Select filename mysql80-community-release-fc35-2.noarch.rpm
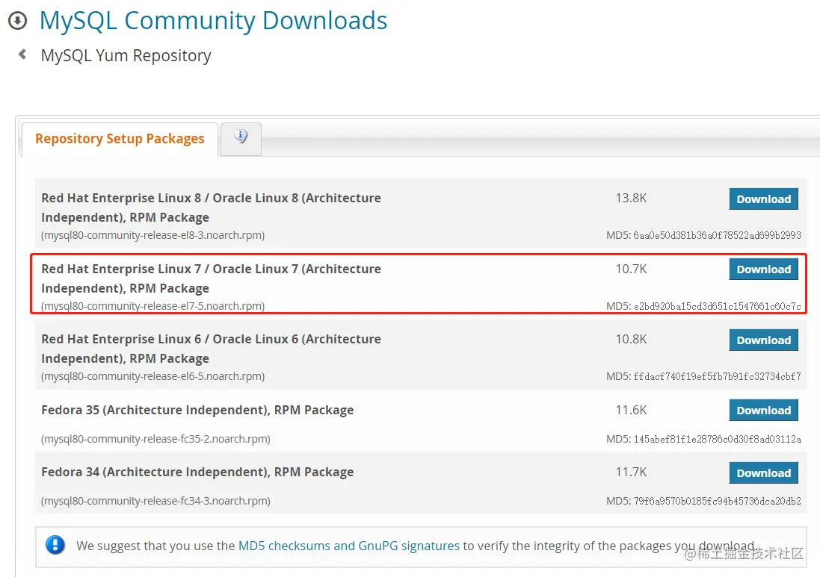Image resolution: width=820 pixels, height=577 pixels. pos(155,439)
